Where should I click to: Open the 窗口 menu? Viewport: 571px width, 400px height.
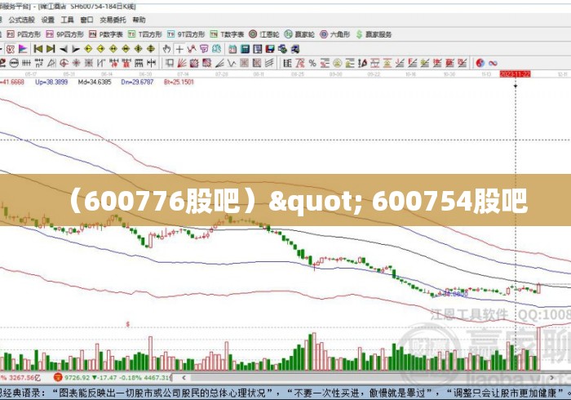pos(86,20)
